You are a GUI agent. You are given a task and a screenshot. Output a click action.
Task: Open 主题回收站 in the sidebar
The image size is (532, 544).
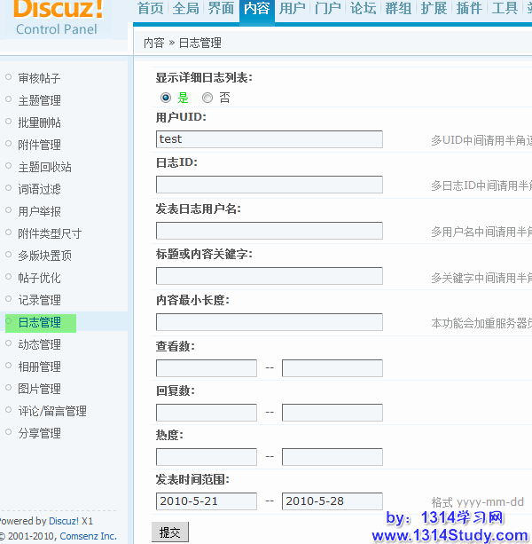click(44, 167)
